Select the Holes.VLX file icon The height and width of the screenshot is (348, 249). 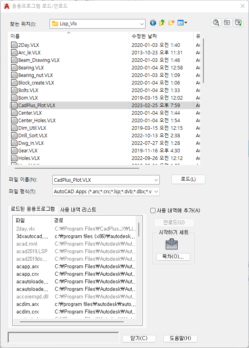tap(14, 158)
